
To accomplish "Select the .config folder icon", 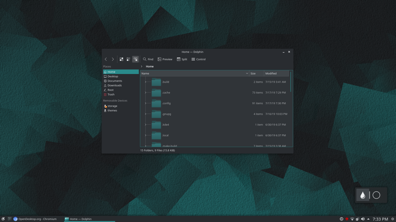I will [x=156, y=103].
